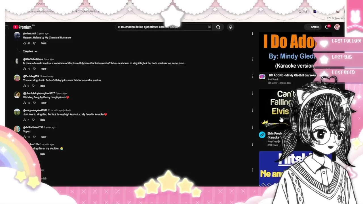363x204 pixels.
Task: Reply to maryjmangubat3381's comment
Action: (x=42, y=120)
